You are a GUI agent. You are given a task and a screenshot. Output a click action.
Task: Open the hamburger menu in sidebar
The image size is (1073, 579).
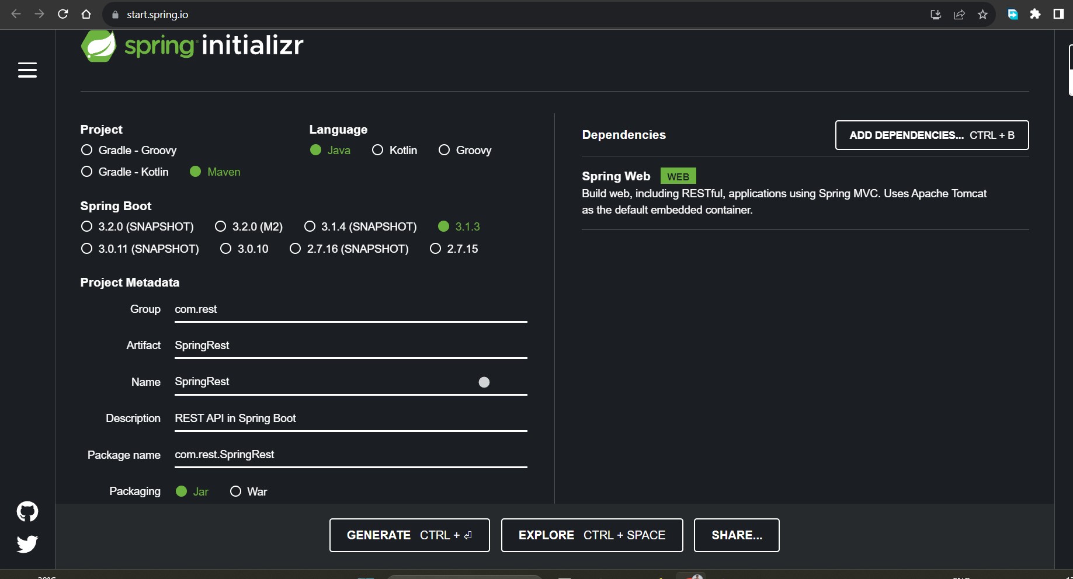[x=27, y=70]
